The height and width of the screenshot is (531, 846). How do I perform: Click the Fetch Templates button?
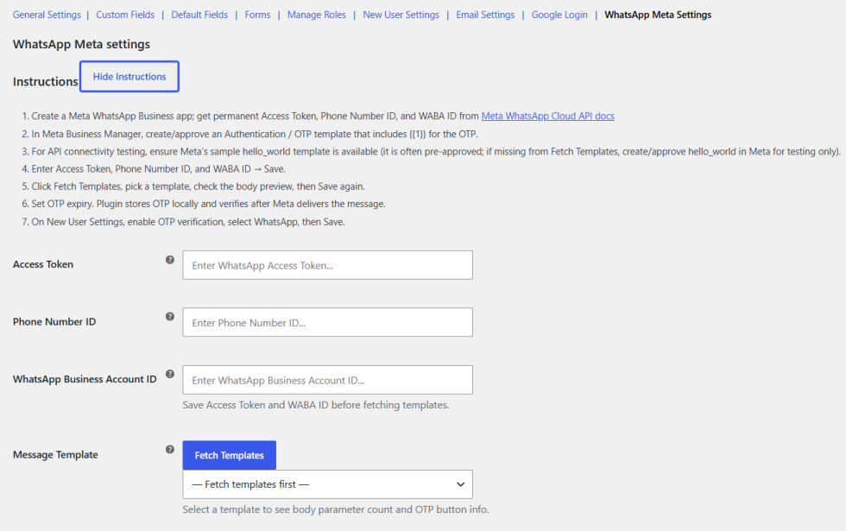tap(230, 456)
